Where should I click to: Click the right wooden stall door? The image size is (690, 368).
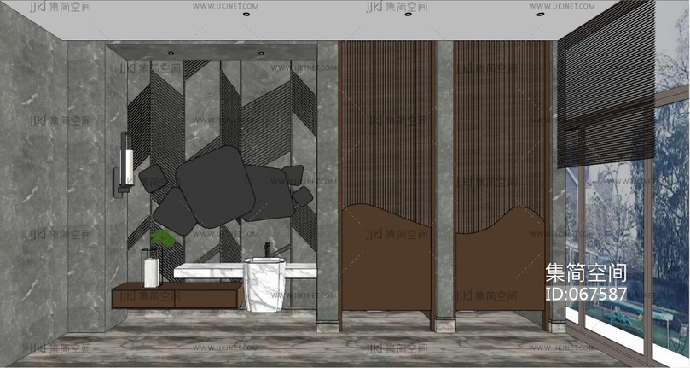tap(499, 265)
